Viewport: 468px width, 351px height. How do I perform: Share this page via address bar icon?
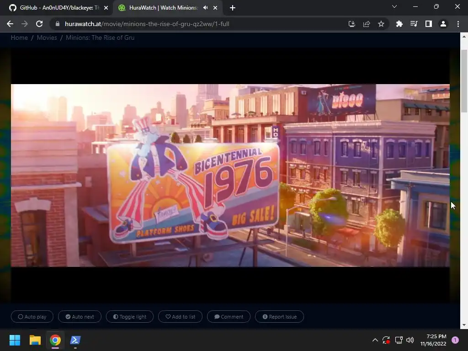click(367, 24)
